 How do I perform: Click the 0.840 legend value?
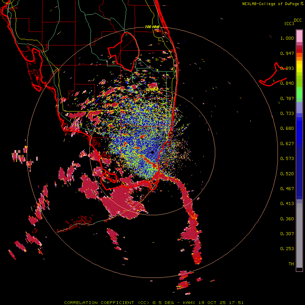pyautogui.click(x=287, y=83)
